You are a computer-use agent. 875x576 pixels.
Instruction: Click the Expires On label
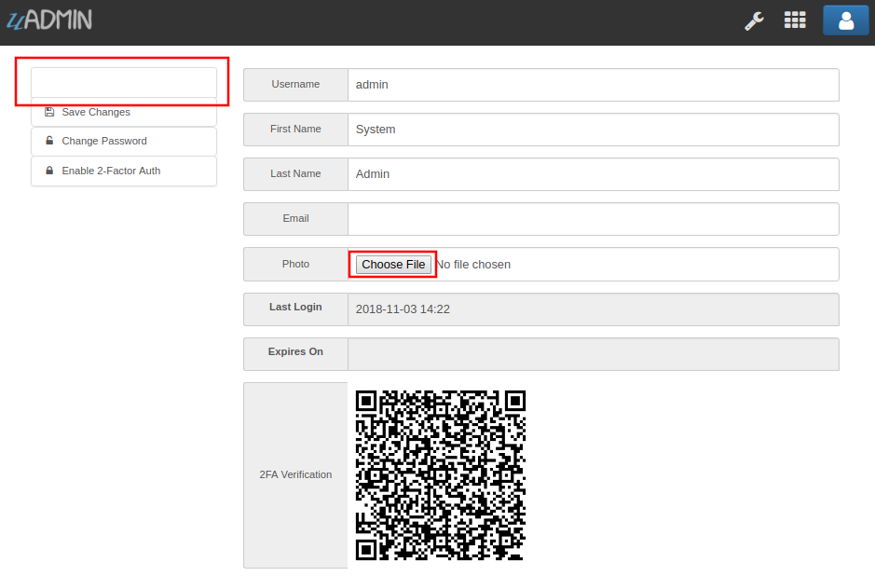pos(295,351)
